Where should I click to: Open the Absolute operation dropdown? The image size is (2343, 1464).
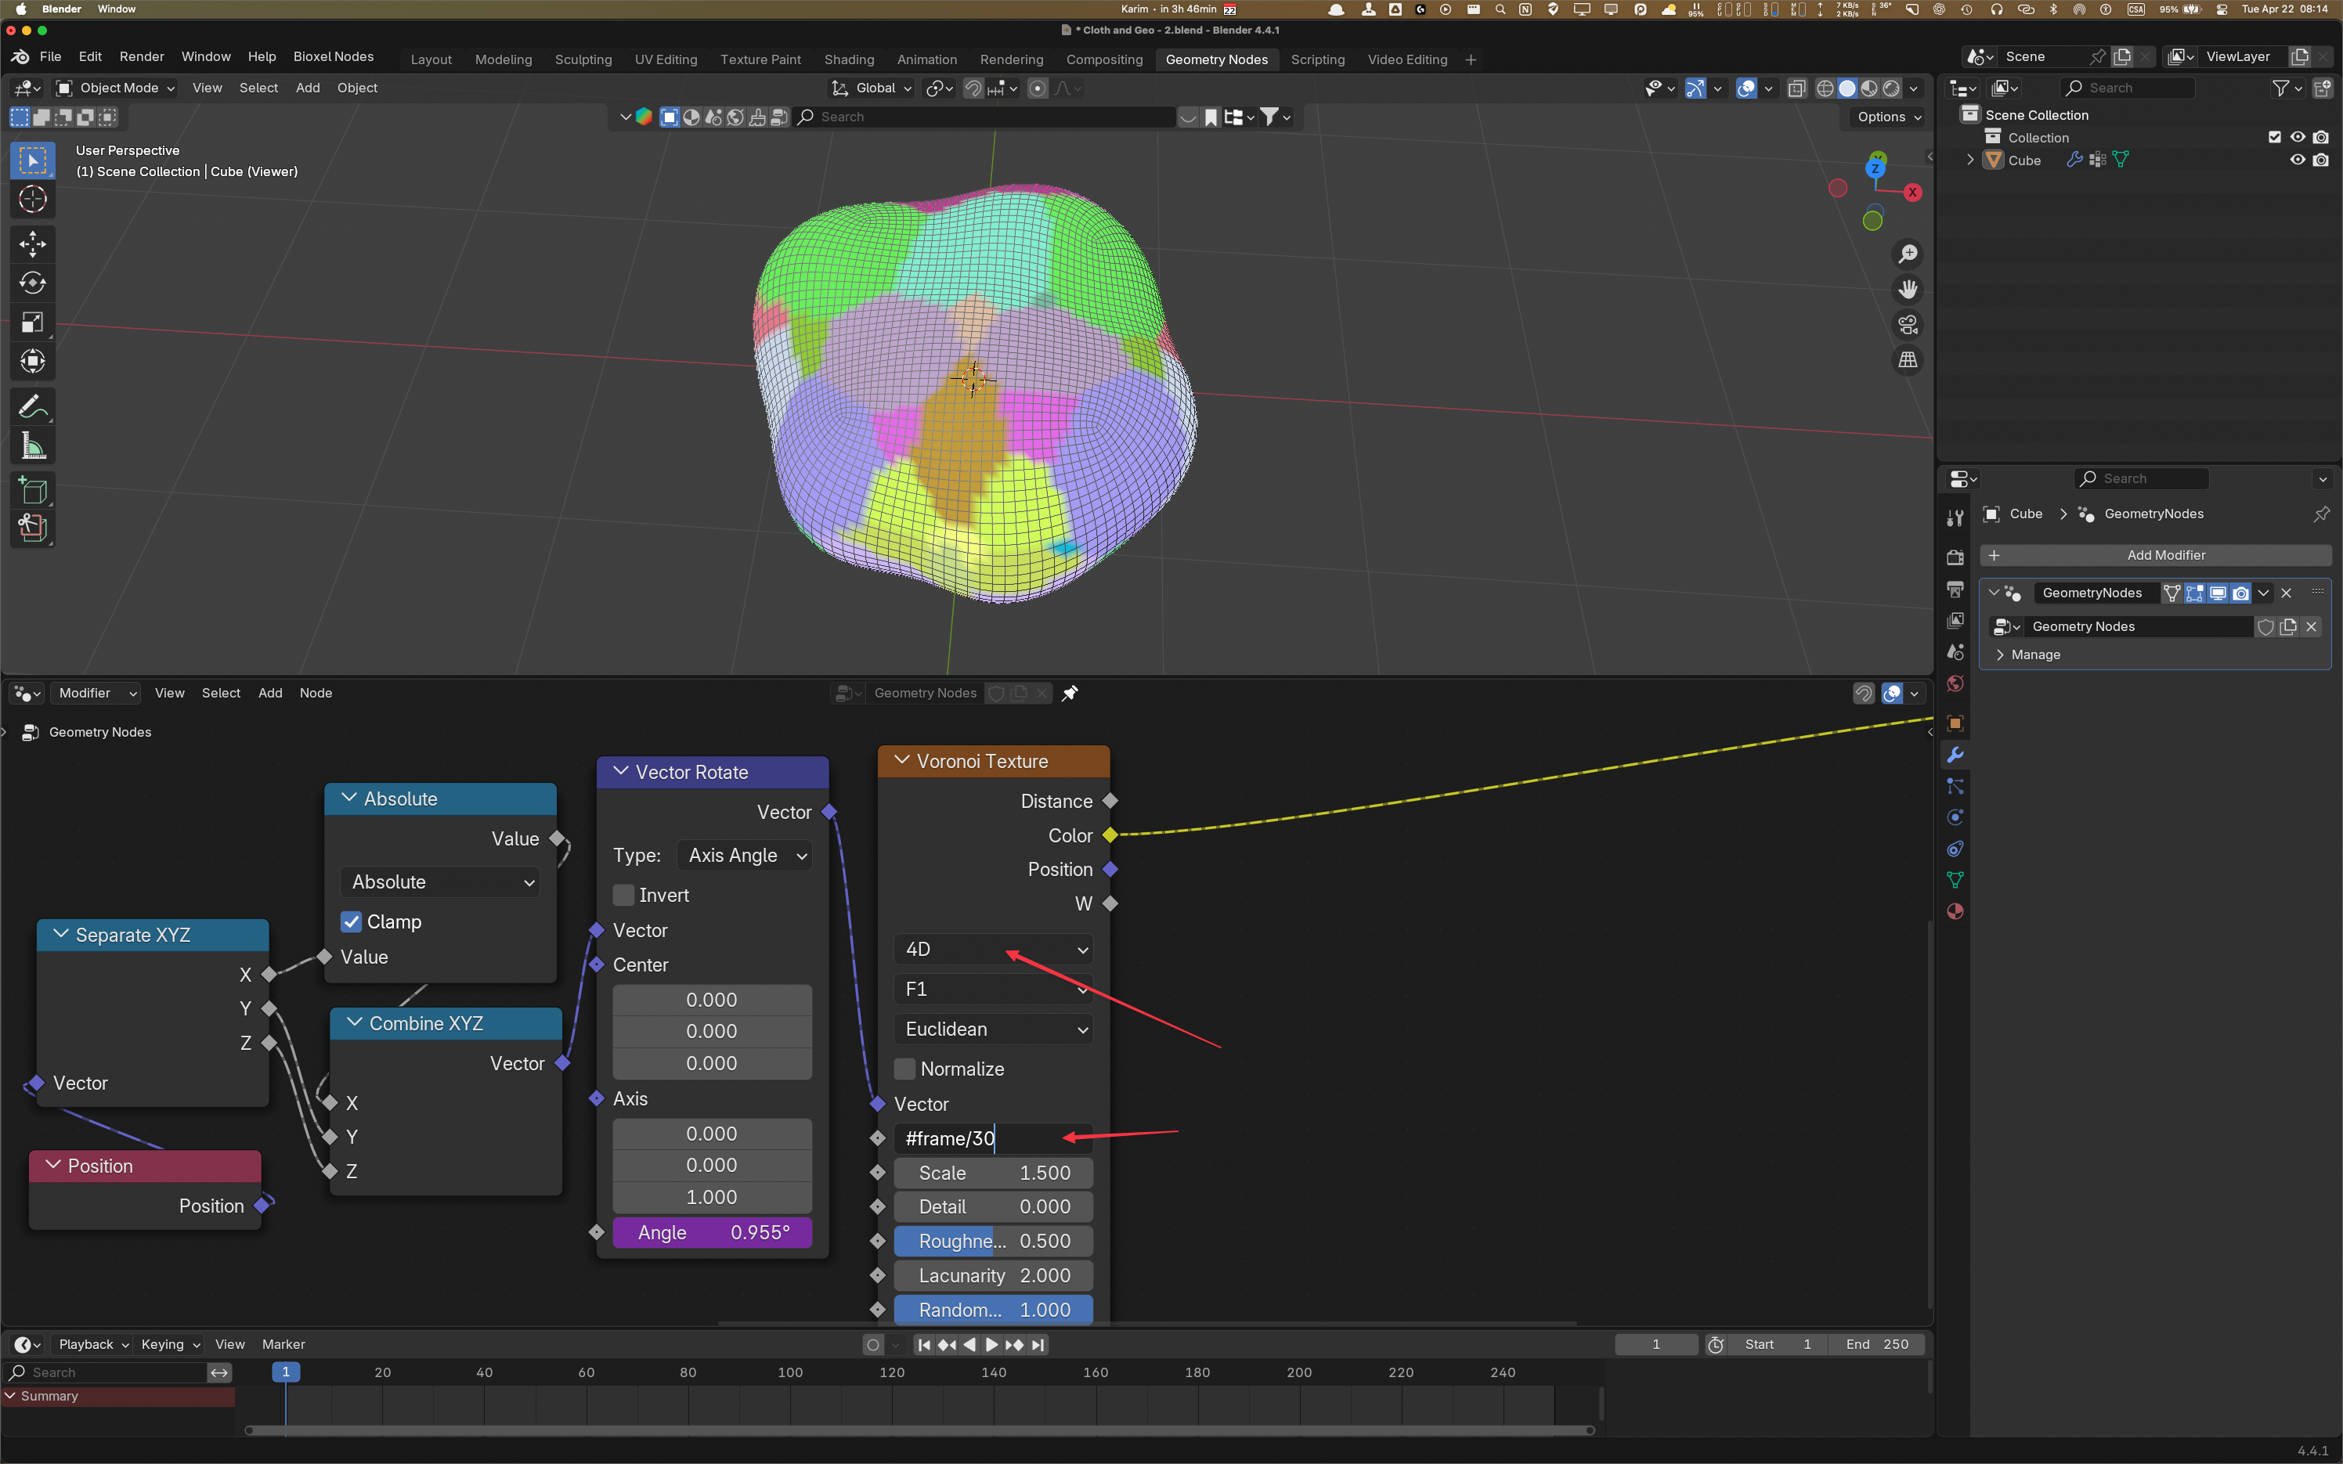[439, 882]
